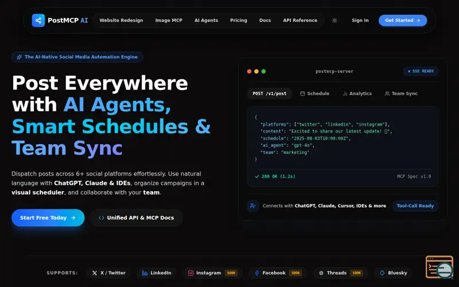The width and height of the screenshot is (459, 287).
Task: Open API Reference in navigation
Action: pos(300,21)
